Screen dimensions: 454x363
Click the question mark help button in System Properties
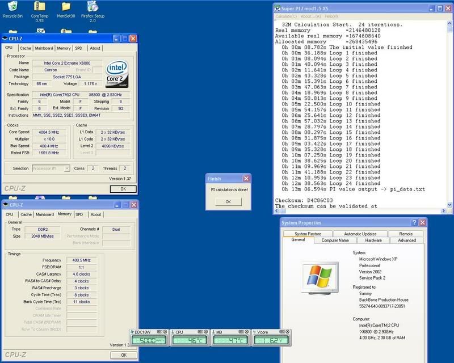(x=414, y=222)
